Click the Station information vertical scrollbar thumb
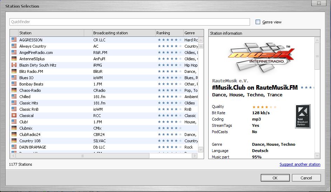 tap(317, 56)
